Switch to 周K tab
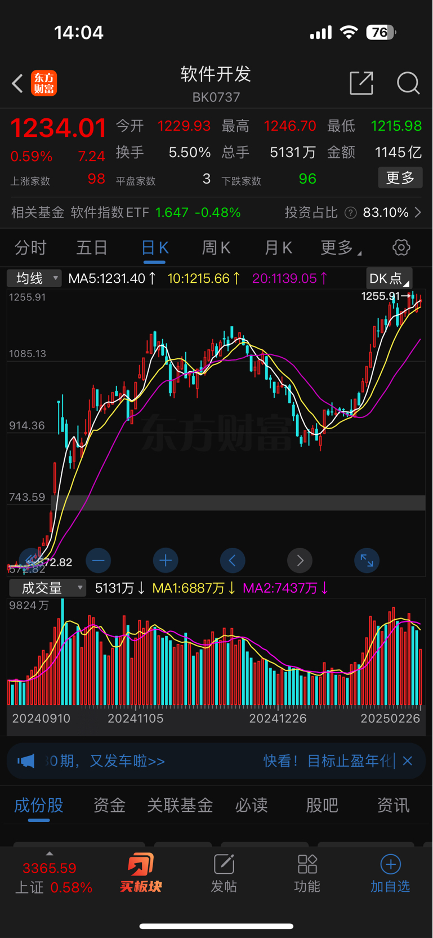This screenshot has height=938, width=433. click(216, 247)
